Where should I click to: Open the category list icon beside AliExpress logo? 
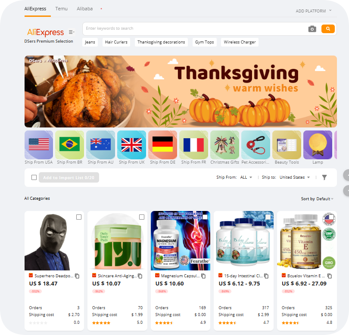pyautogui.click(x=71, y=32)
